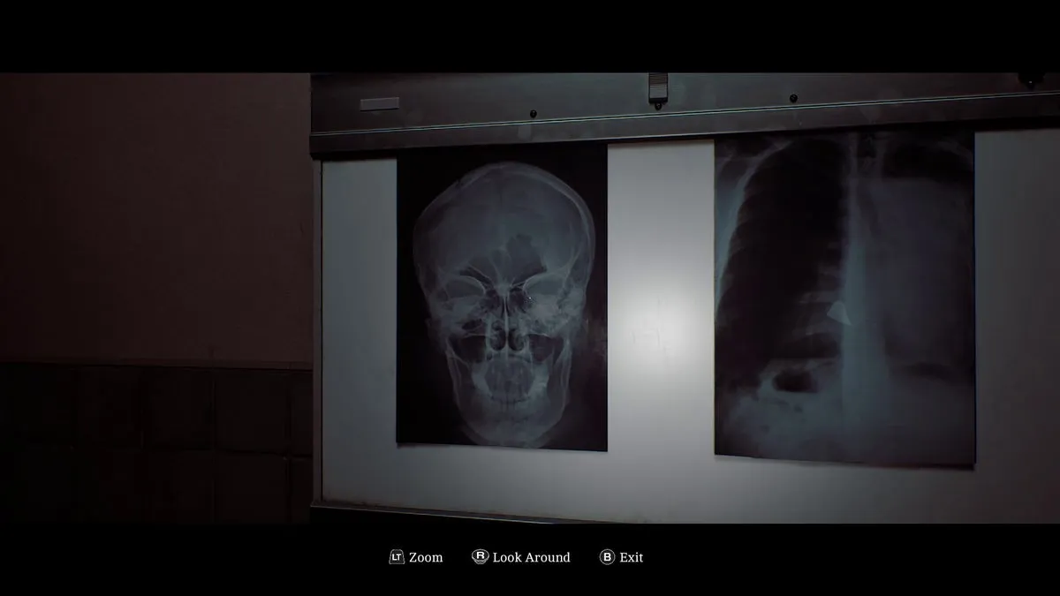The width and height of the screenshot is (1060, 596).
Task: Click the lightbox clip above the X-rays
Action: (656, 89)
